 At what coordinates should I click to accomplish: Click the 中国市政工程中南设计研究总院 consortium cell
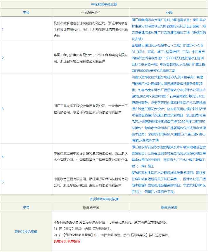(91, 156)
